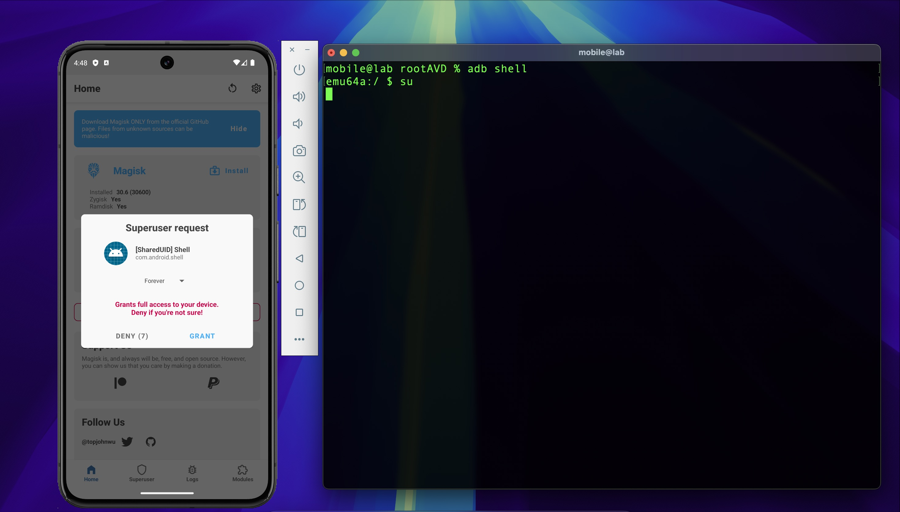Image resolution: width=900 pixels, height=512 pixels.
Task: Click the phone wifi status icon
Action: 237,62
